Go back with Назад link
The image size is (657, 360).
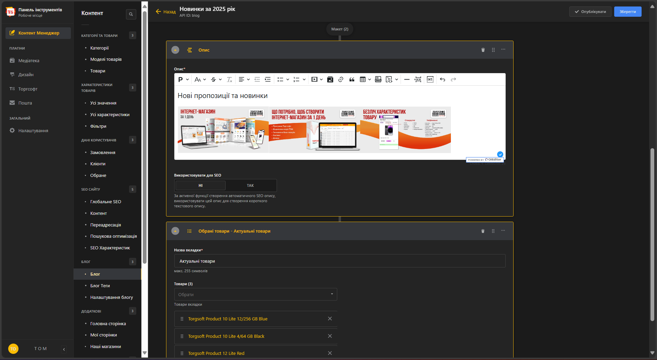point(166,12)
